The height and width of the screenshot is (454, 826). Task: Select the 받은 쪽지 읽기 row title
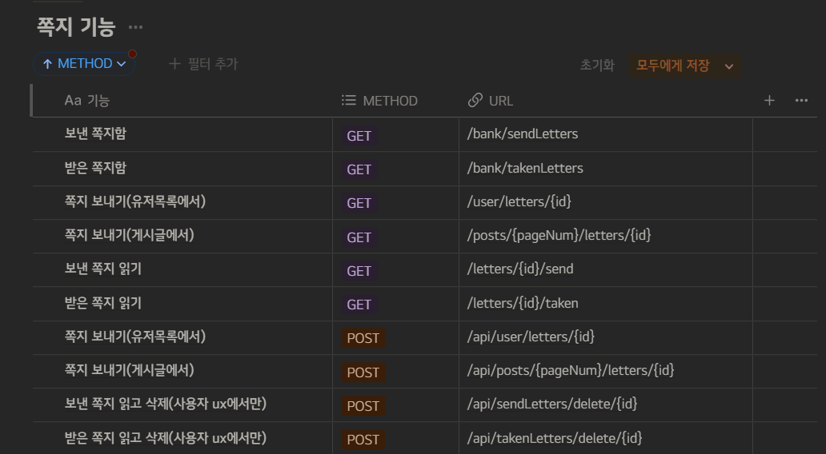[102, 303]
